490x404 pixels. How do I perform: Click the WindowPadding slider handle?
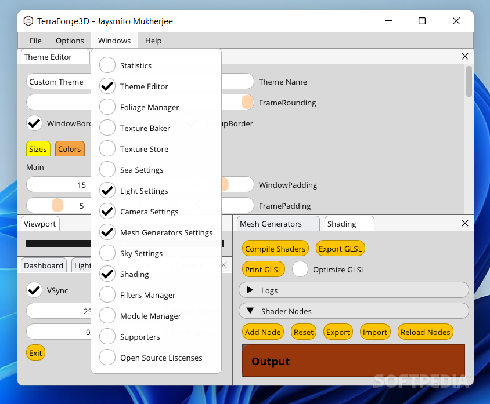pos(225,185)
